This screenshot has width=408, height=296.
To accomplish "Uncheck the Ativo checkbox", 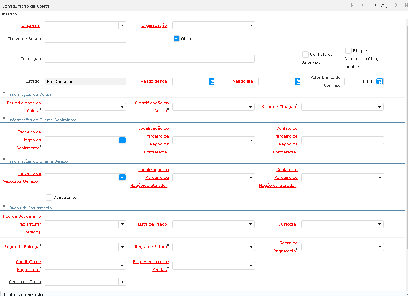I will 176,39.
